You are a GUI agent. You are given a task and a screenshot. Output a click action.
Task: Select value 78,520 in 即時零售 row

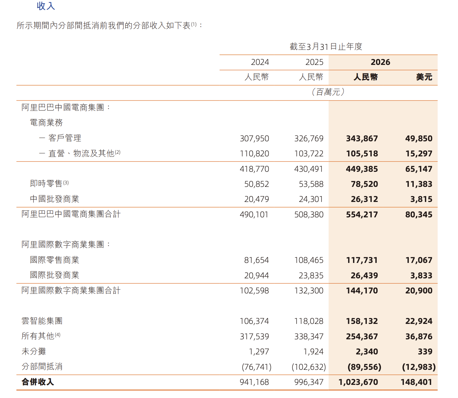coord(364,184)
